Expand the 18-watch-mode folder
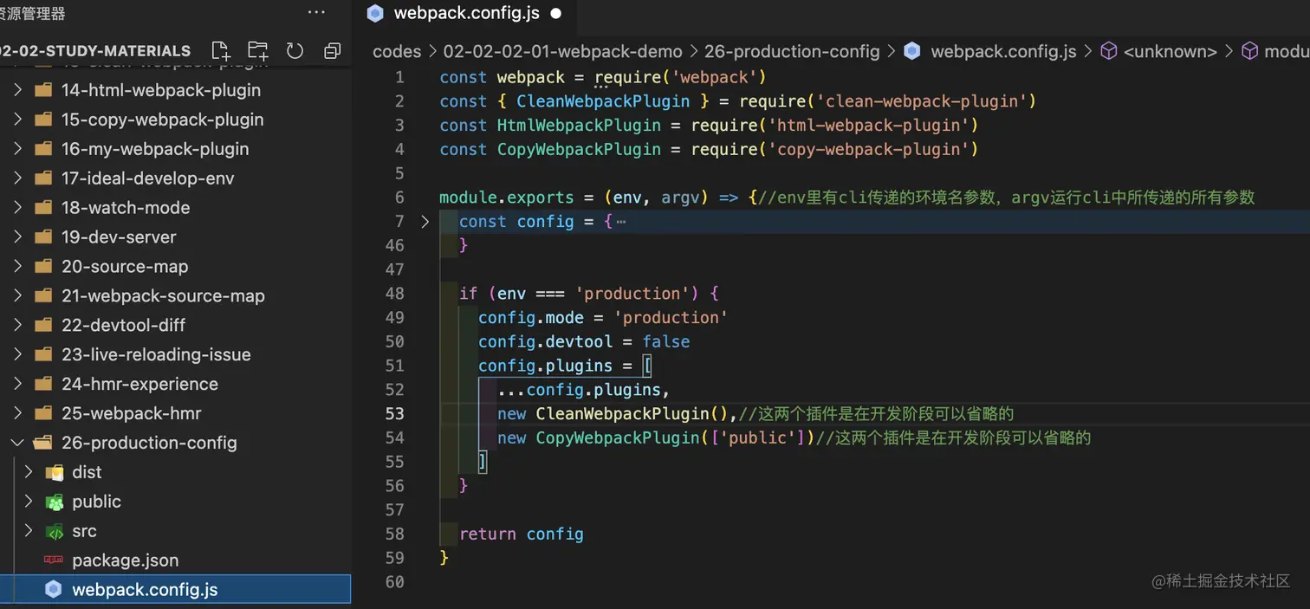This screenshot has width=1310, height=609. (17, 208)
